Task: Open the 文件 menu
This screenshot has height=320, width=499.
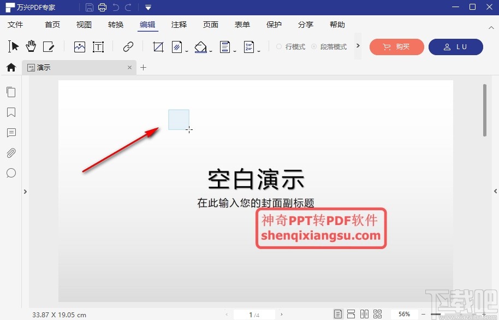Action: click(x=16, y=25)
